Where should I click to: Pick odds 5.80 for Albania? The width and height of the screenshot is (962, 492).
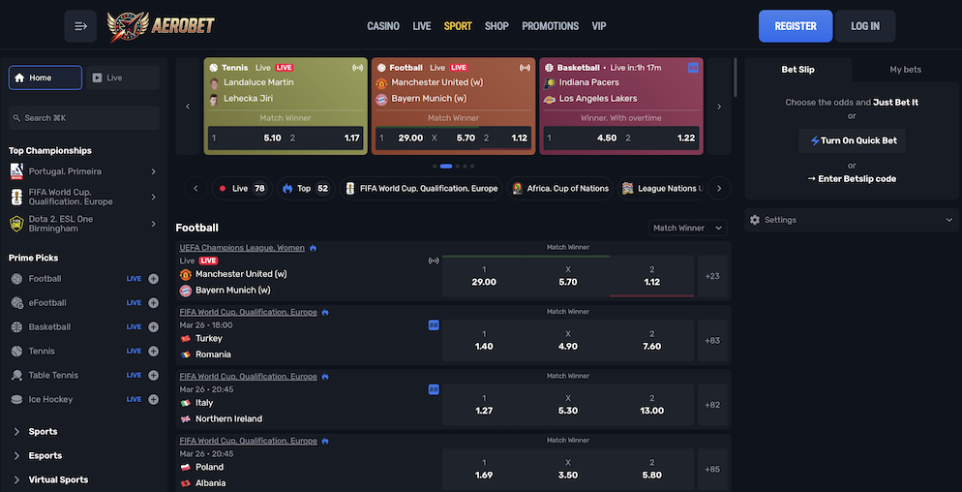(651, 470)
